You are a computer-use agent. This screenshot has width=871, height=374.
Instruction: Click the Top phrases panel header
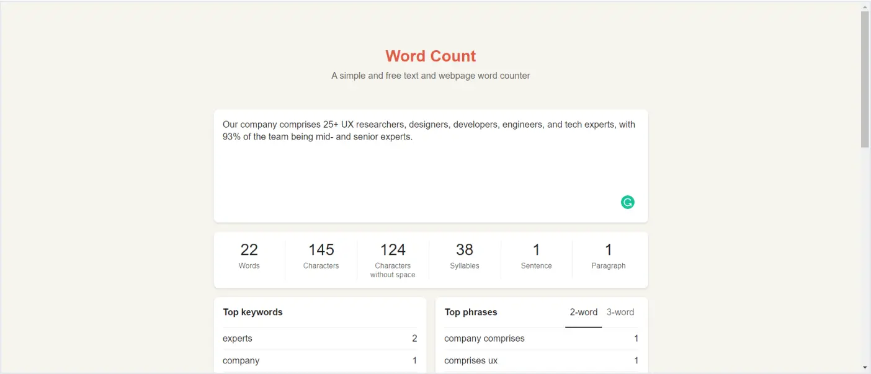click(471, 312)
